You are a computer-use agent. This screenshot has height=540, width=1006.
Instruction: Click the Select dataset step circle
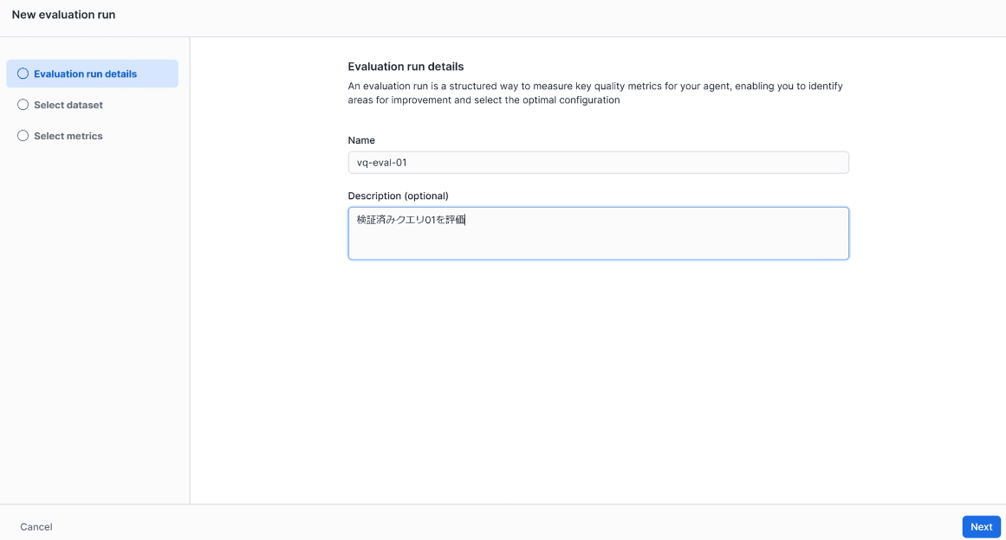pos(23,105)
